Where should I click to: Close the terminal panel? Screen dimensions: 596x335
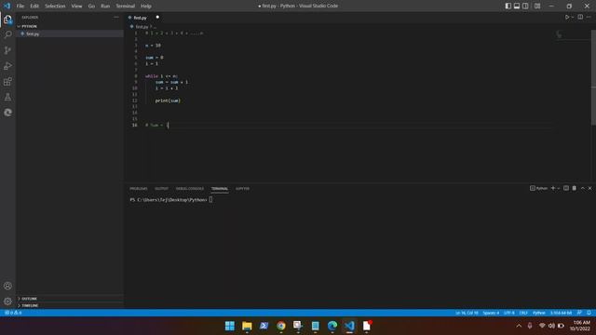click(x=589, y=188)
